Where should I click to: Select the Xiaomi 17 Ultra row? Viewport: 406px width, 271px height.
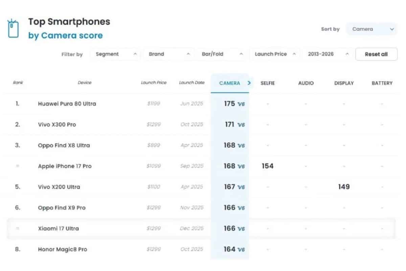tap(59, 229)
